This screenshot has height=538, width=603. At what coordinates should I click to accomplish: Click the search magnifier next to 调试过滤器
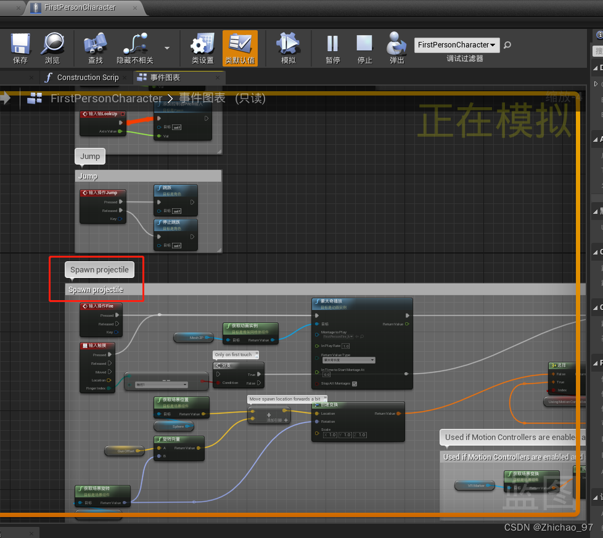pyautogui.click(x=507, y=45)
